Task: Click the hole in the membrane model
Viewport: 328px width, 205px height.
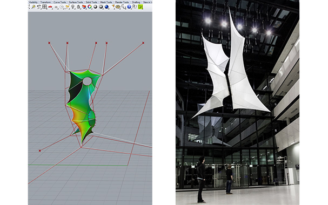Action: 87,81
